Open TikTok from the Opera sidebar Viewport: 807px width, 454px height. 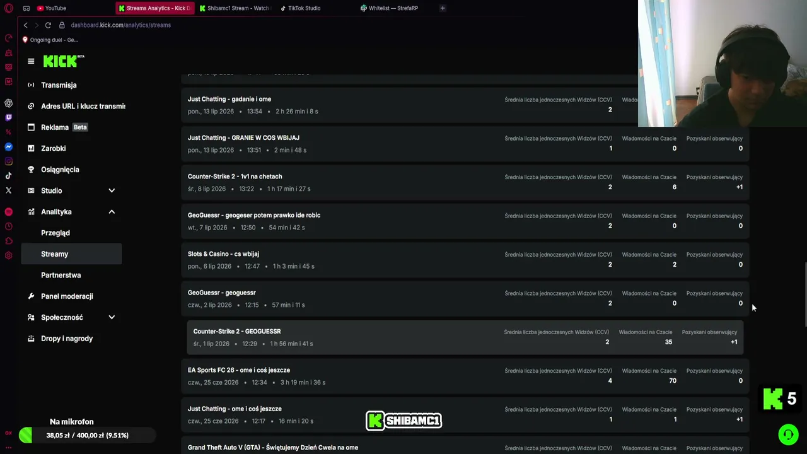point(8,176)
